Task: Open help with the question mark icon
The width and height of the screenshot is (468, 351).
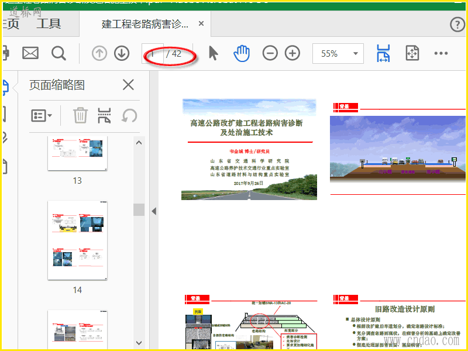Action: pos(457,25)
